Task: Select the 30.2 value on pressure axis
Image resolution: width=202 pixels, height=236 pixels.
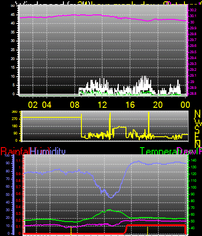Action: pos(193,10)
